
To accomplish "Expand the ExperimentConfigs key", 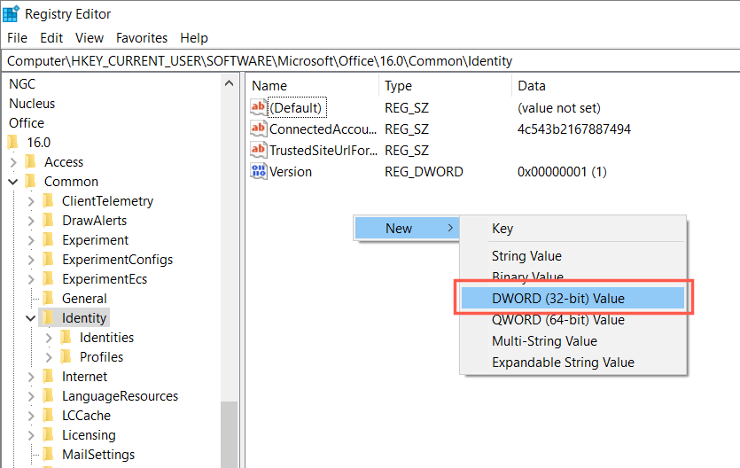I will pos(31,260).
